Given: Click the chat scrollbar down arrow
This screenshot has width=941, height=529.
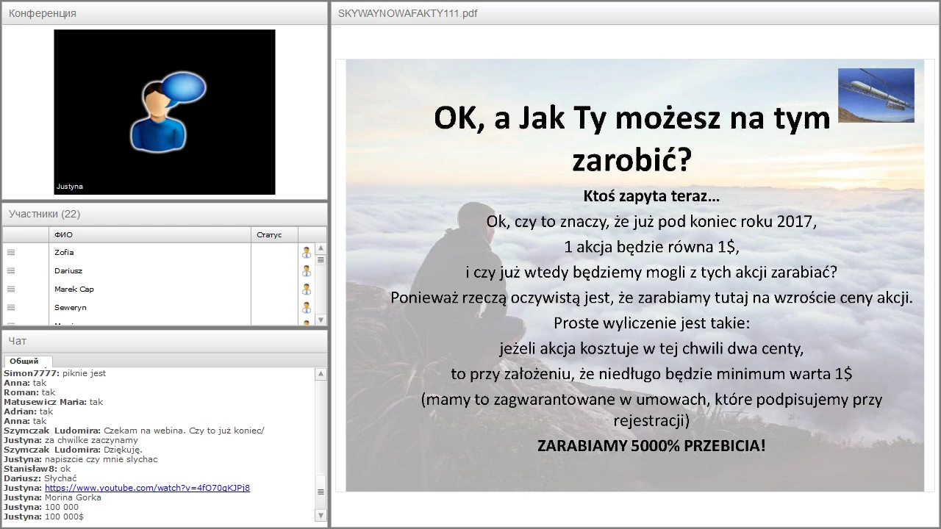Looking at the screenshot, I should [x=321, y=516].
